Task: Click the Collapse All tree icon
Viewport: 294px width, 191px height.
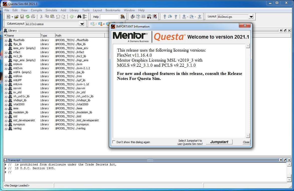Action: [85, 17]
